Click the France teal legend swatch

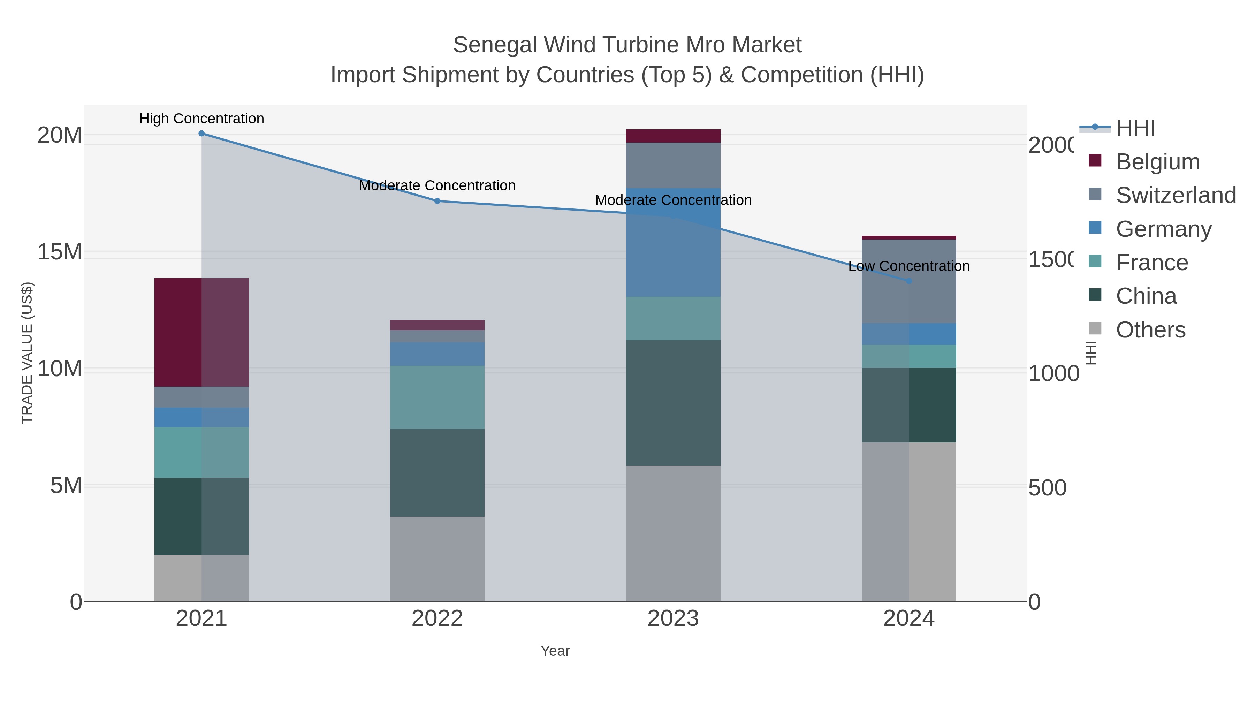[x=1095, y=261]
